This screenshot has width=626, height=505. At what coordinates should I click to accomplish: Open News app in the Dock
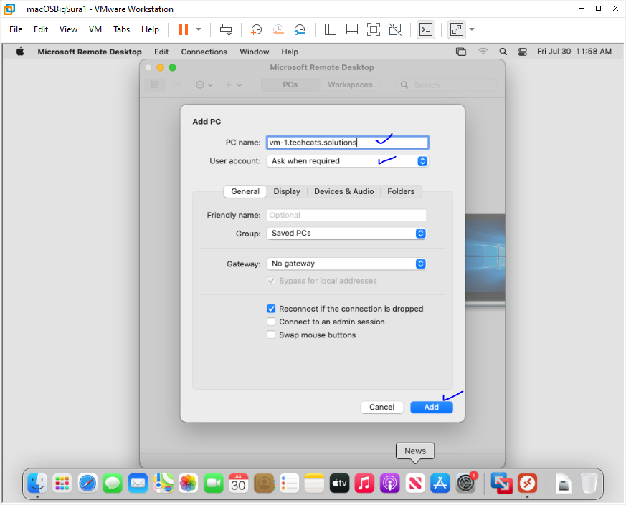coord(415,484)
